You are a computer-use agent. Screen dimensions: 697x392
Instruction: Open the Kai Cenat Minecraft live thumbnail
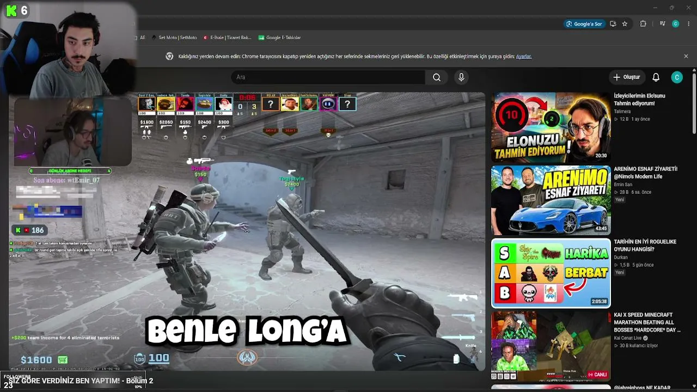(x=551, y=346)
